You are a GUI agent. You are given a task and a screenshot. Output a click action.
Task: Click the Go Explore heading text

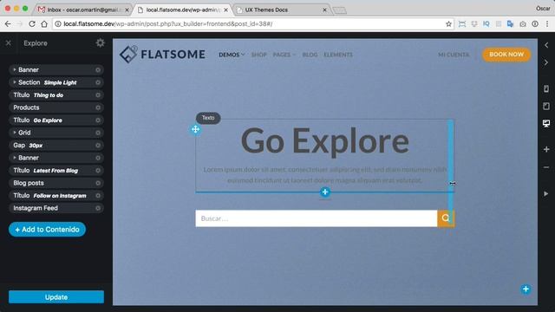[x=325, y=141]
